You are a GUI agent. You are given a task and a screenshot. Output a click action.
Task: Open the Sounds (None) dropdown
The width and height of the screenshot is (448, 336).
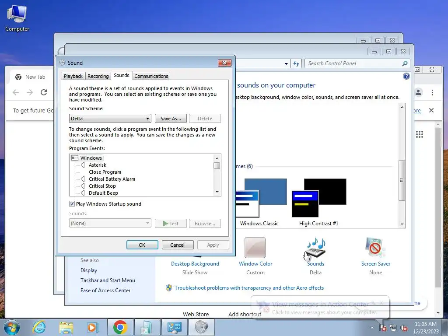point(110,223)
